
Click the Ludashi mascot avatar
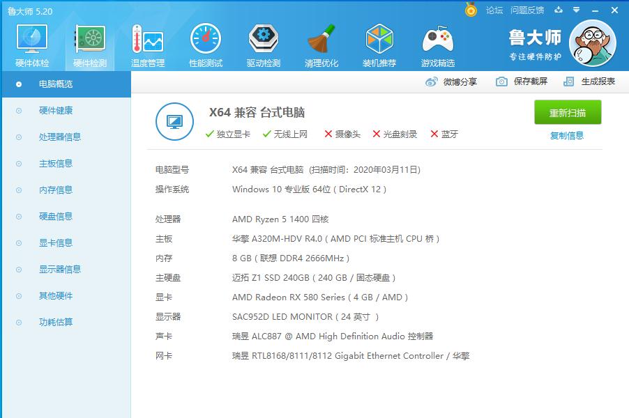click(592, 42)
